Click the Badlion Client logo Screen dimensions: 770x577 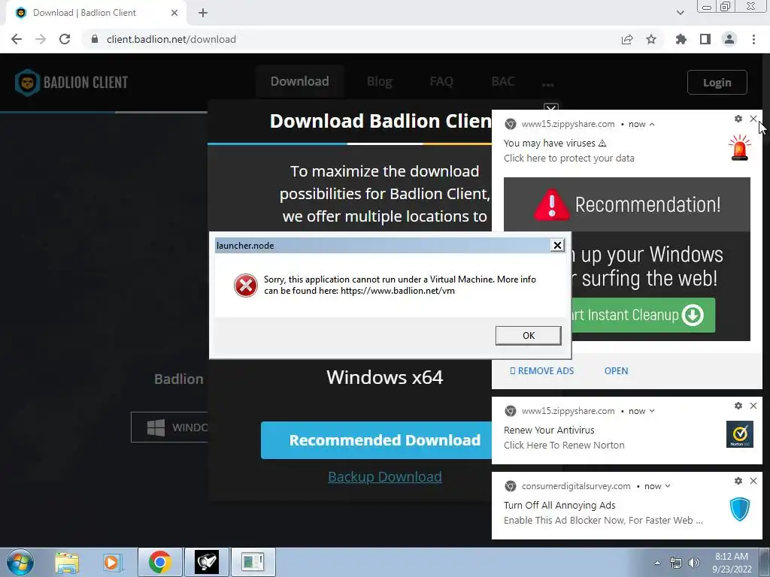(71, 83)
